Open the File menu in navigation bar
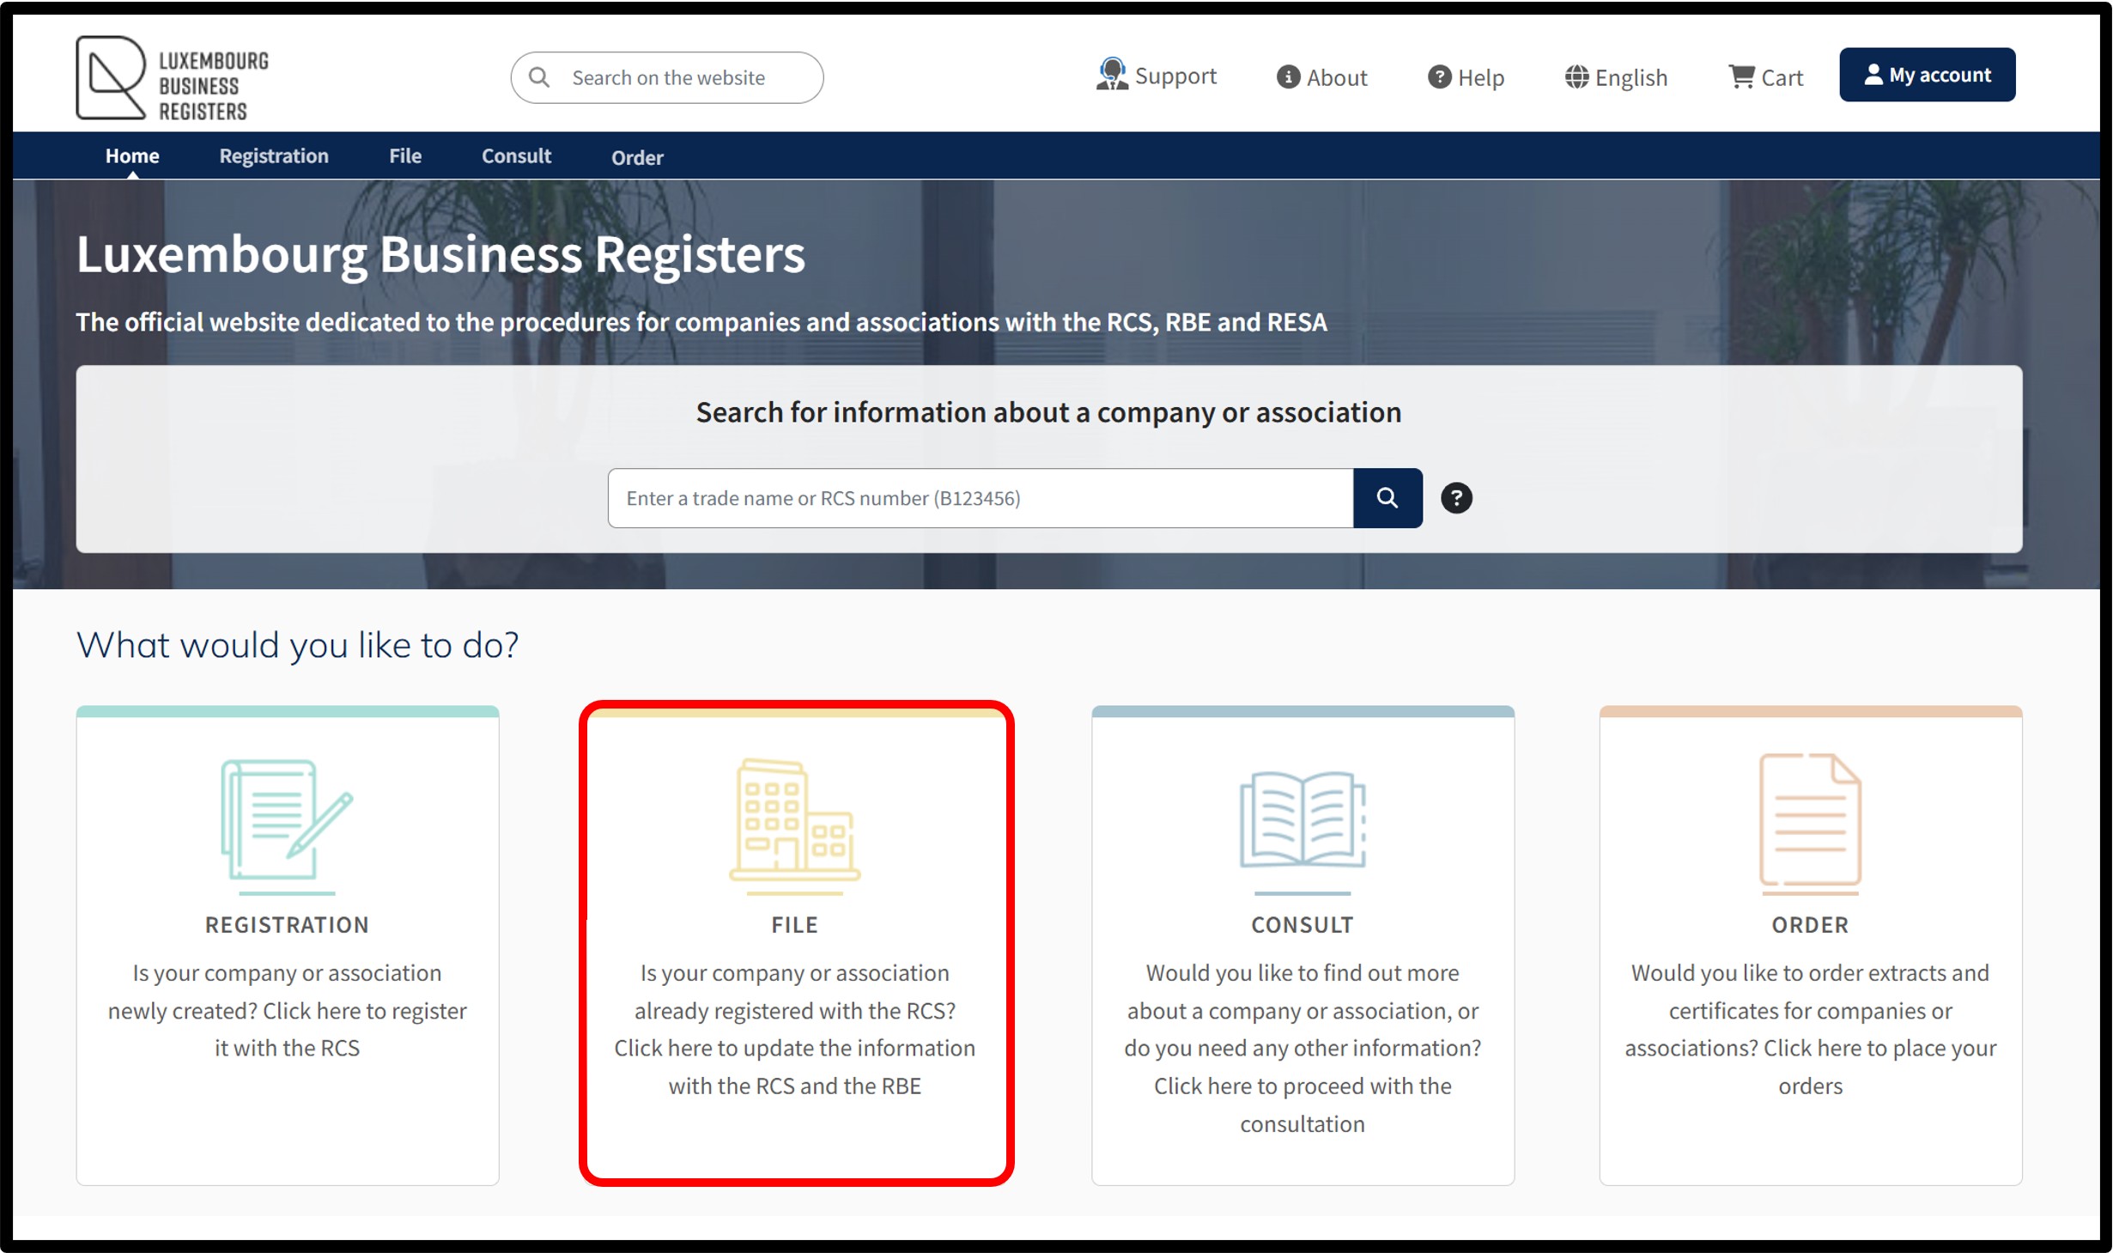 pos(405,156)
